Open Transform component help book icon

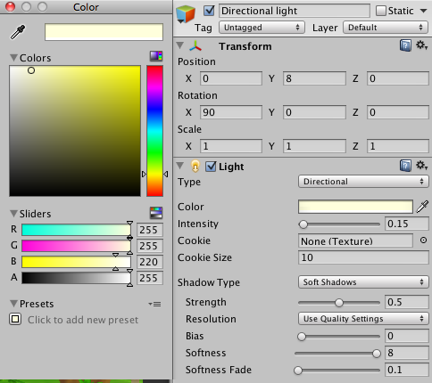tap(405, 45)
